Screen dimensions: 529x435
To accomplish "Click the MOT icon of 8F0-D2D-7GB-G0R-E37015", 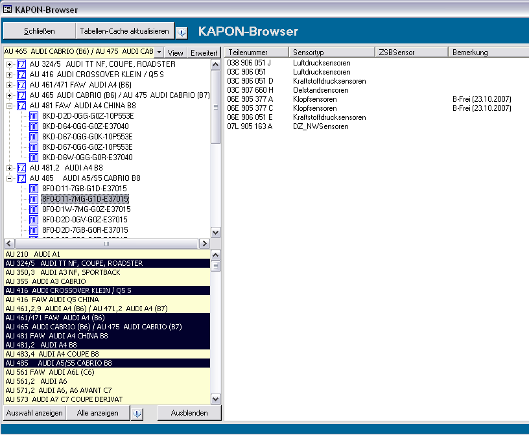I will [x=34, y=230].
